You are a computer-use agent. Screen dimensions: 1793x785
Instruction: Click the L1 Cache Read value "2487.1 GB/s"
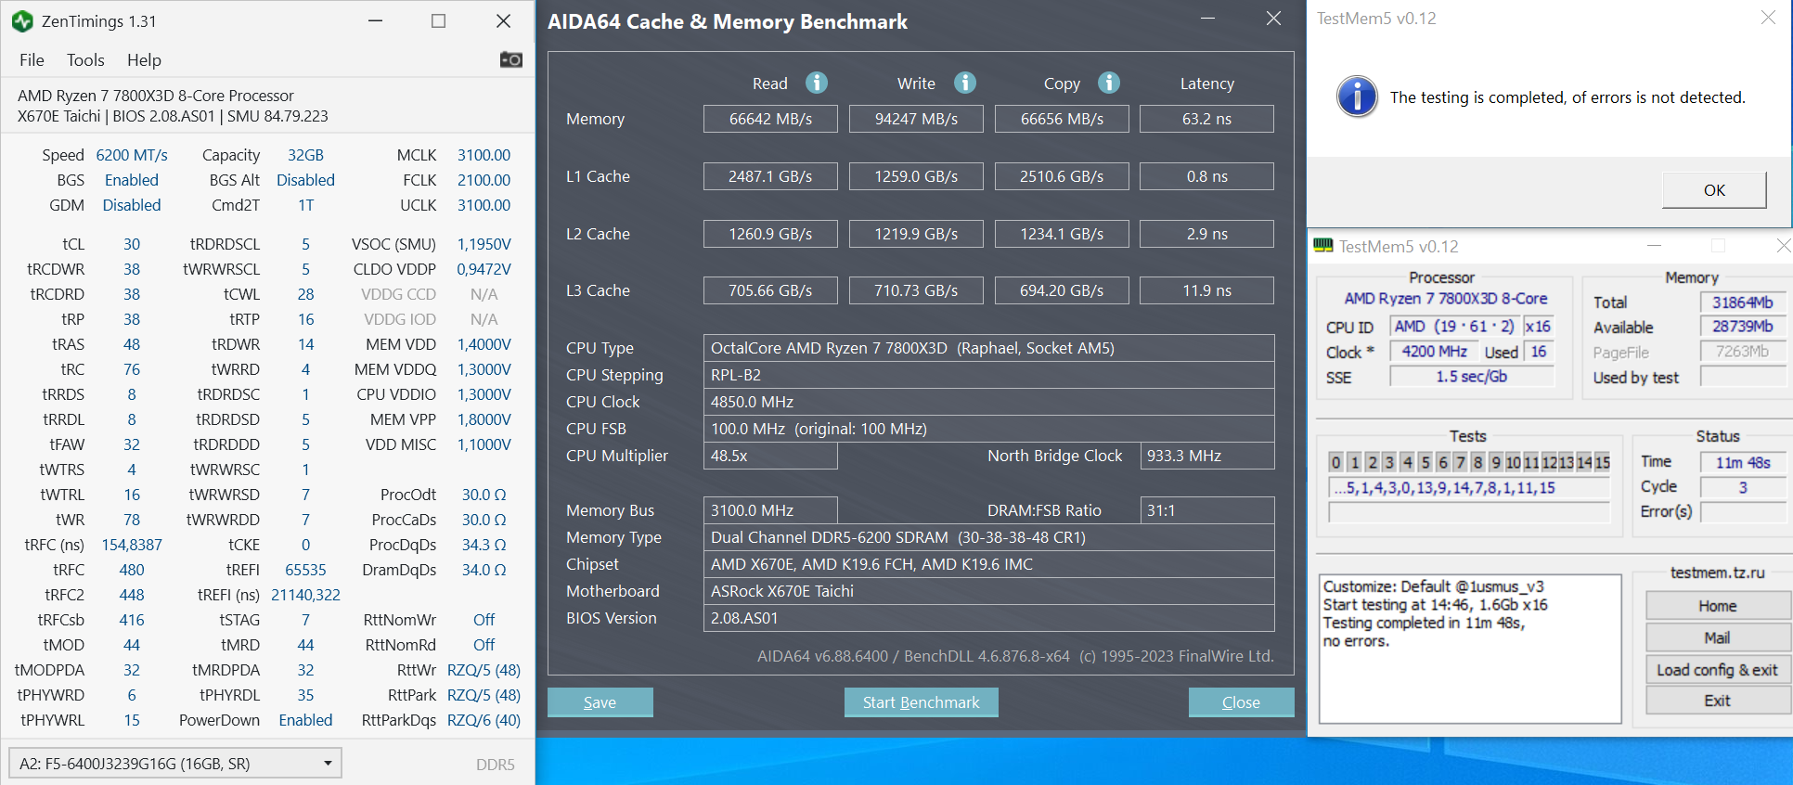coord(770,176)
